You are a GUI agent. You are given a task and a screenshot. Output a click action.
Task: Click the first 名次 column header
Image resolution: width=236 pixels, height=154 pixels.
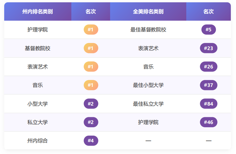(91, 11)
